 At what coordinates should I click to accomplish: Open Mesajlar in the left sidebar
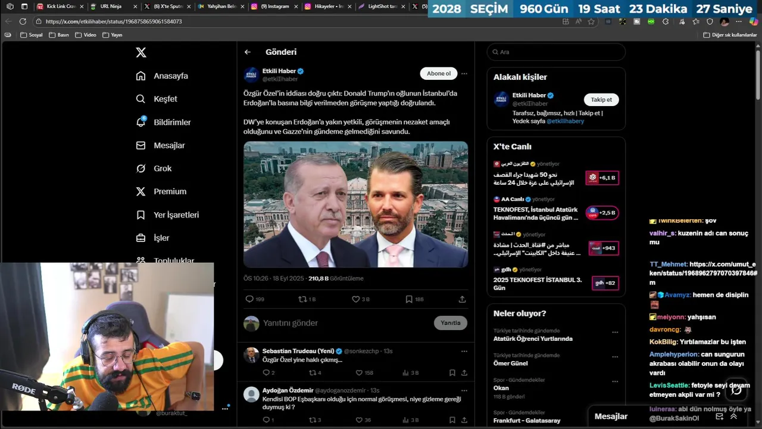pos(160,145)
